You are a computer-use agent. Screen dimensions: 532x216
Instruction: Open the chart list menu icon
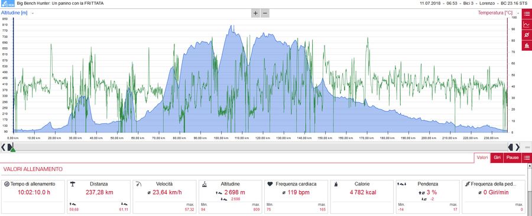point(527,14)
